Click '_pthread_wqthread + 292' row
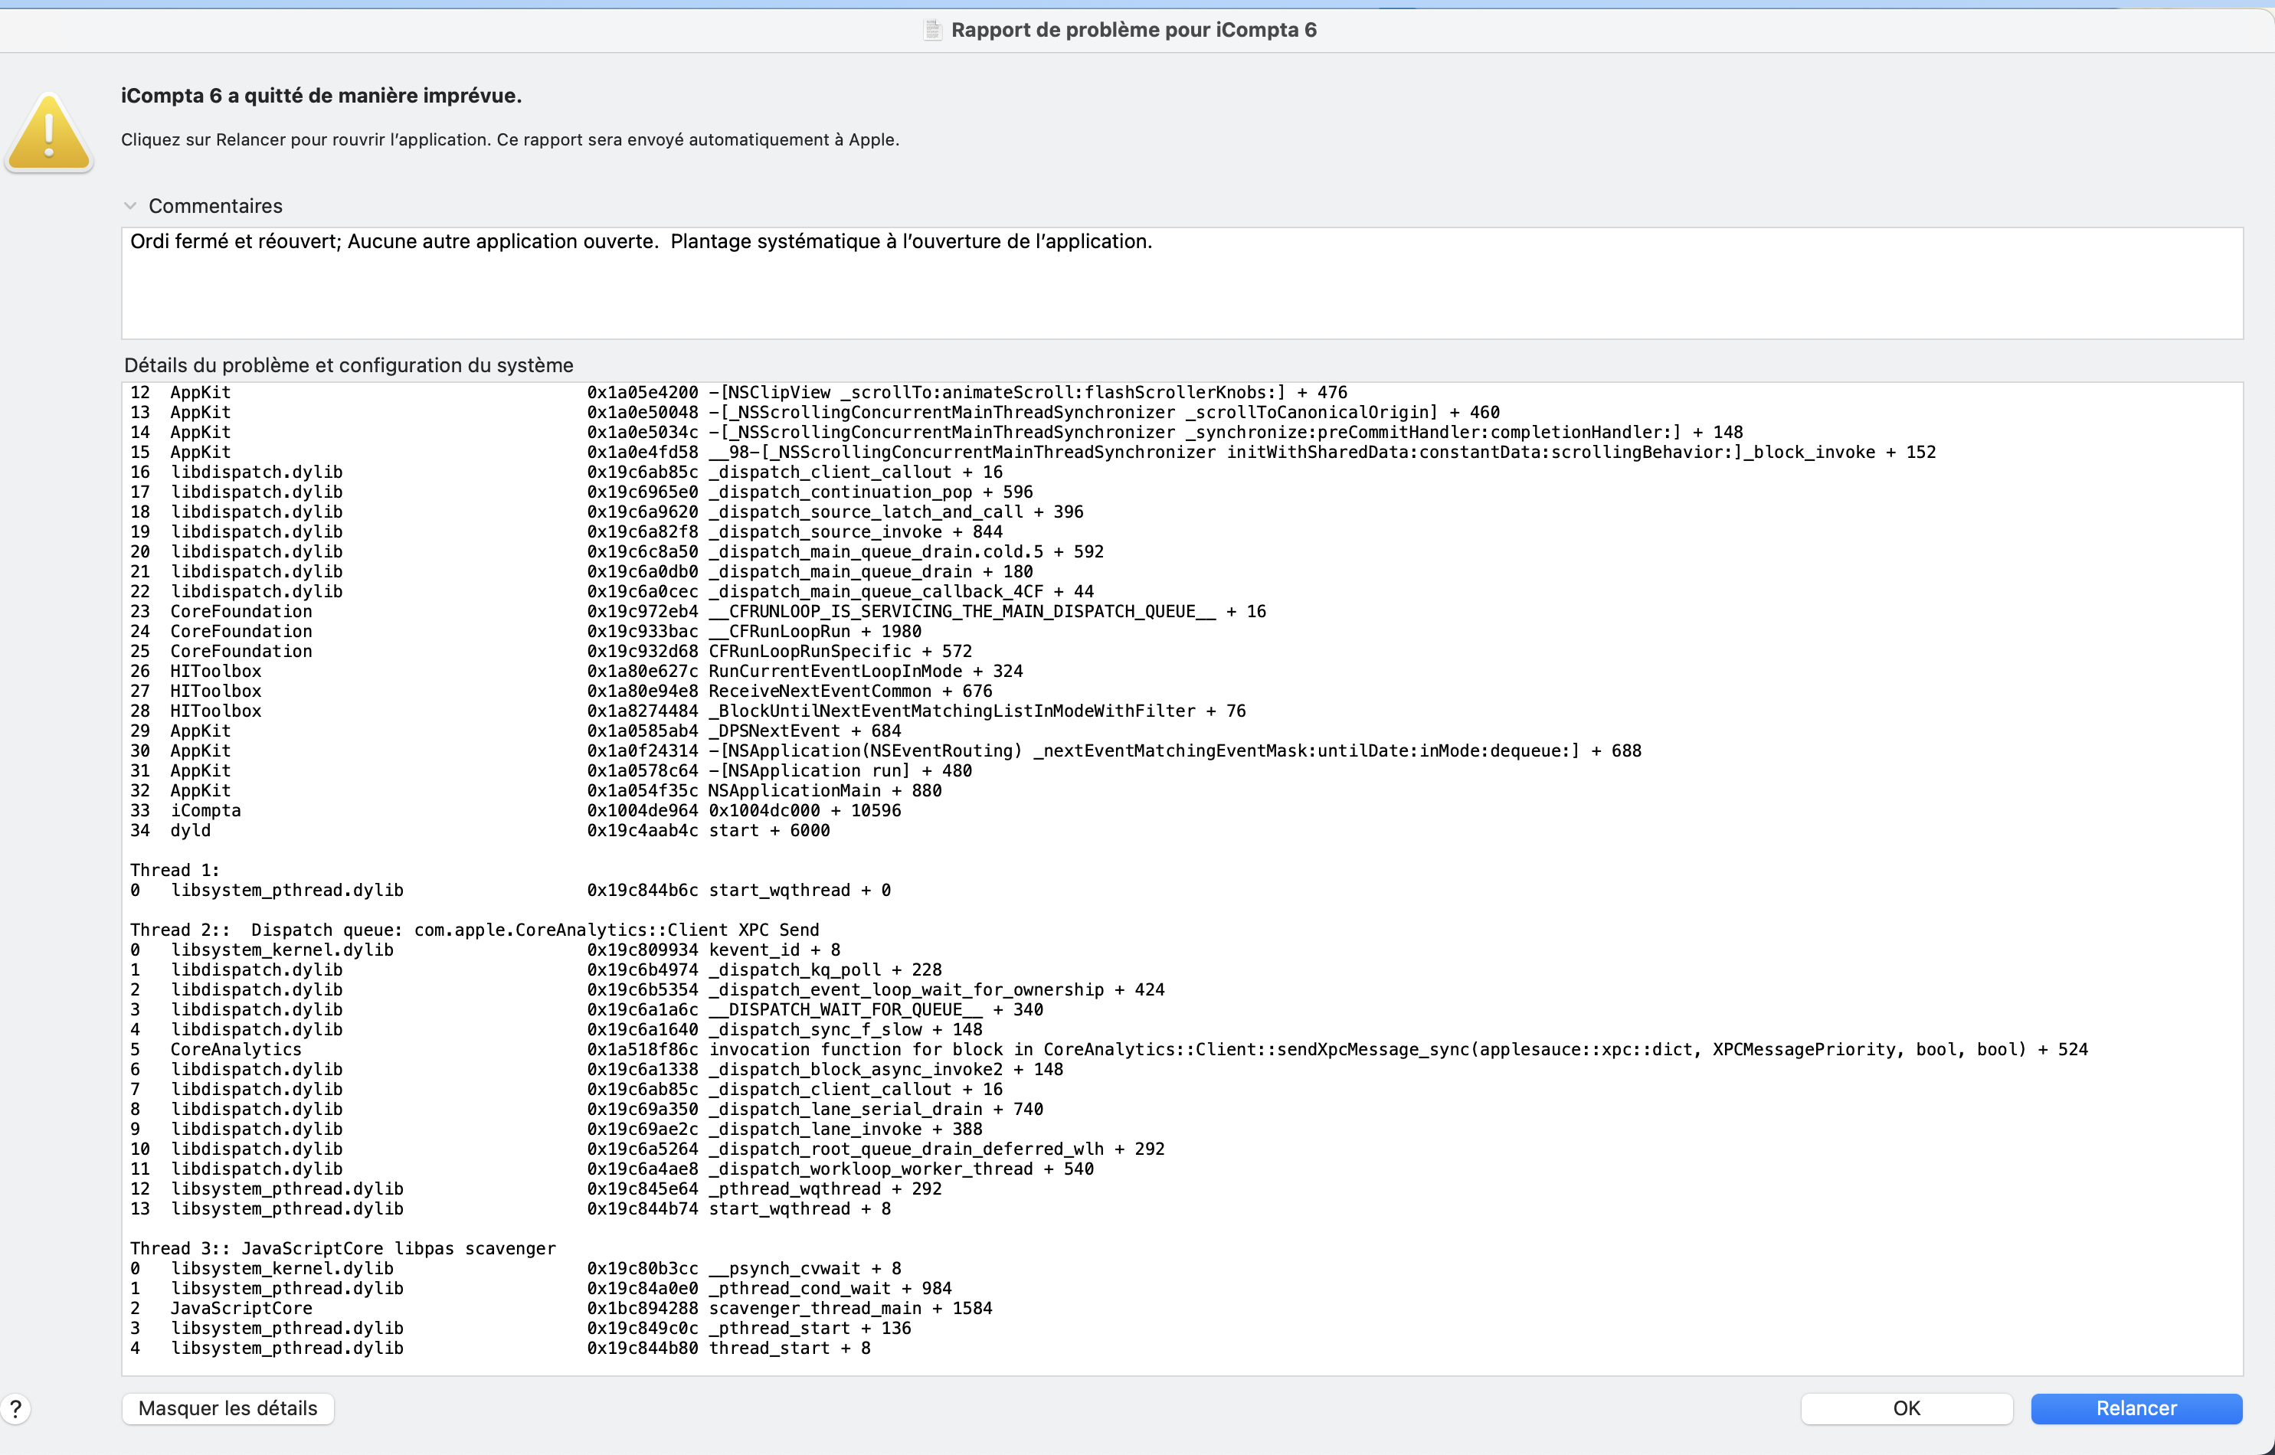The image size is (2275, 1455). (x=535, y=1189)
